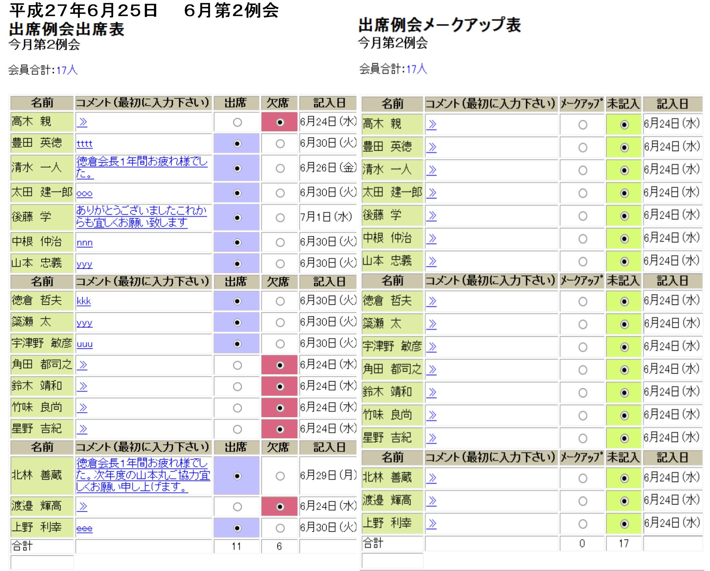Open makeup comment arrow for 山本 忠義
The width and height of the screenshot is (710, 571).
point(431,261)
